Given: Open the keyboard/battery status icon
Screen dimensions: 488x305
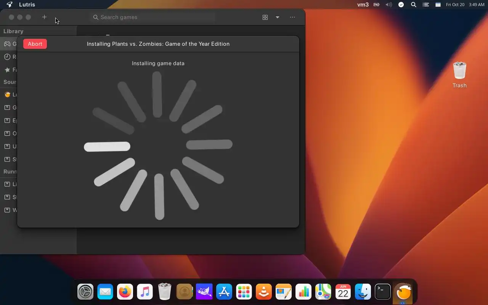Looking at the screenshot, I should [377, 5].
